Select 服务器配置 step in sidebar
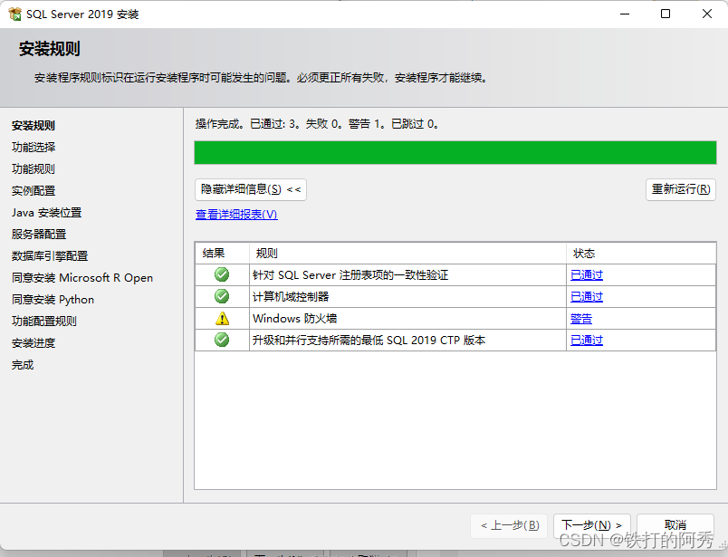Viewport: 728px width, 557px height. 39,235
